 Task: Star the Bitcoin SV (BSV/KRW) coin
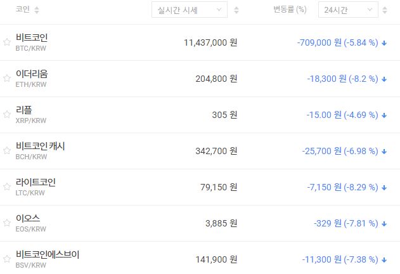point(7,259)
